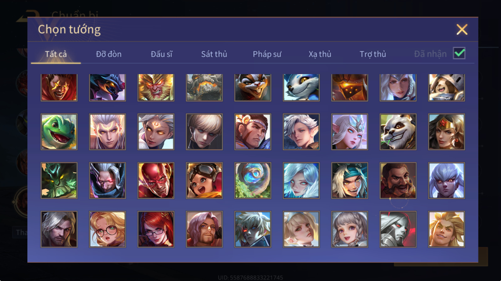Select the Tất cả tab
The height and width of the screenshot is (281, 501).
(x=56, y=54)
